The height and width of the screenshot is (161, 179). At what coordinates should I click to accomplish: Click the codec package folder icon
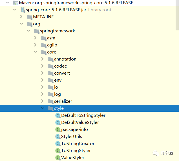51,66
